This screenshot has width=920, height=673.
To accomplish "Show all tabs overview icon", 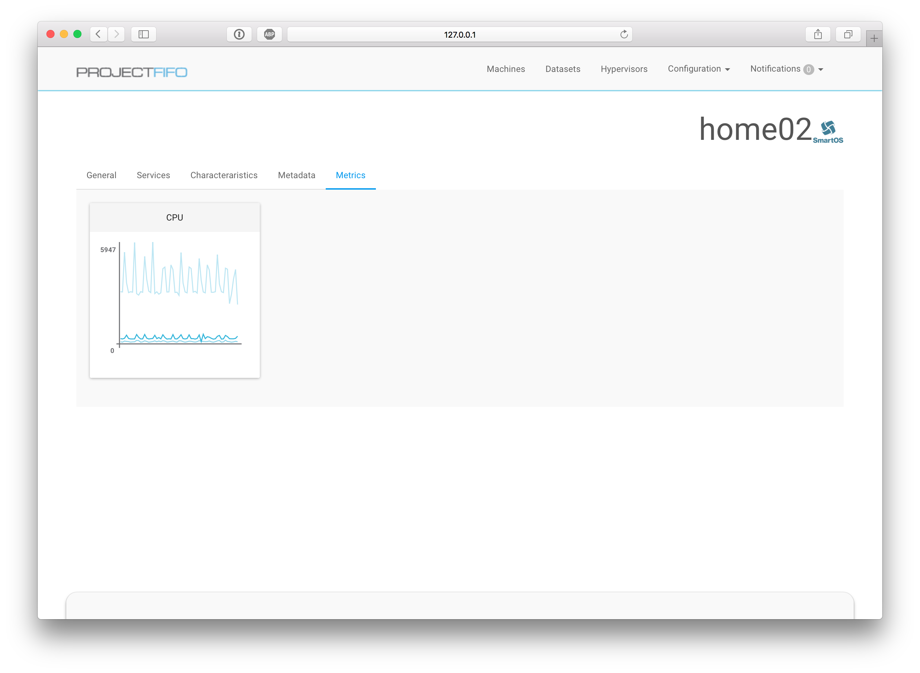I will click(x=848, y=34).
